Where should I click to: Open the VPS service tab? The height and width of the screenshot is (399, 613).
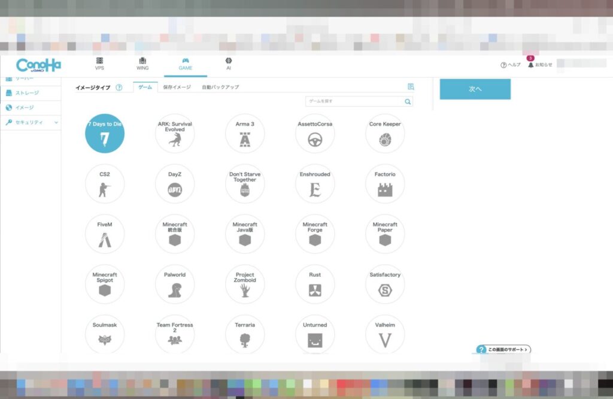pos(100,64)
